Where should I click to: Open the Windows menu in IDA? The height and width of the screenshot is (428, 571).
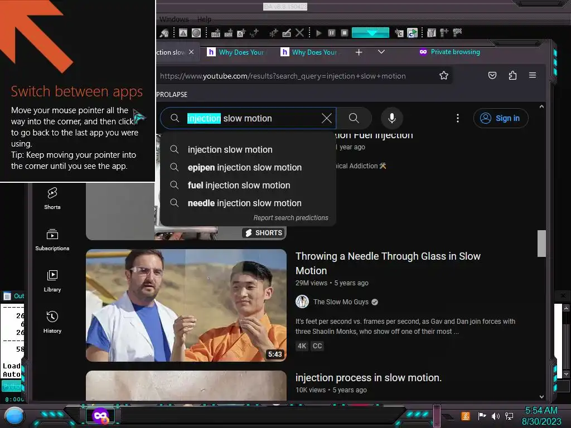coord(174,19)
